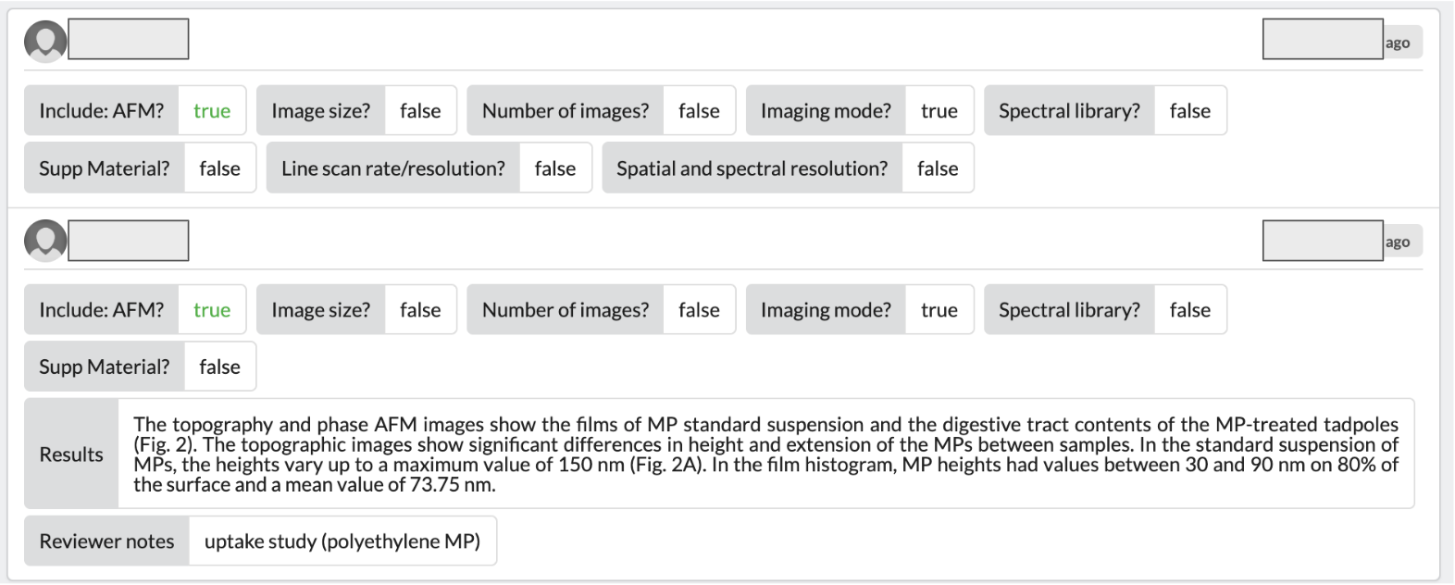This screenshot has height=585, width=1455.
Task: Select first entry's 'Spectral library?' tag
Action: pos(1105,111)
